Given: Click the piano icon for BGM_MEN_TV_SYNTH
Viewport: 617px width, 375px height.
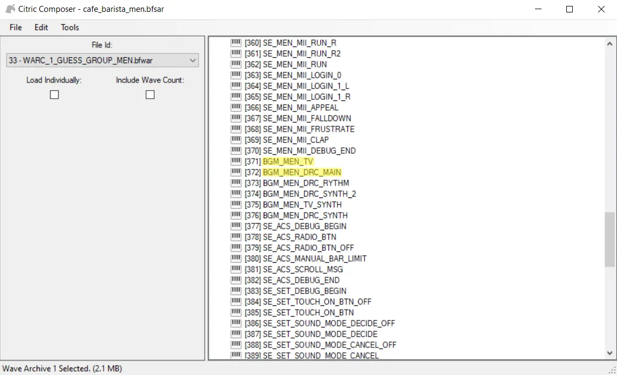Looking at the screenshot, I should 236,204.
